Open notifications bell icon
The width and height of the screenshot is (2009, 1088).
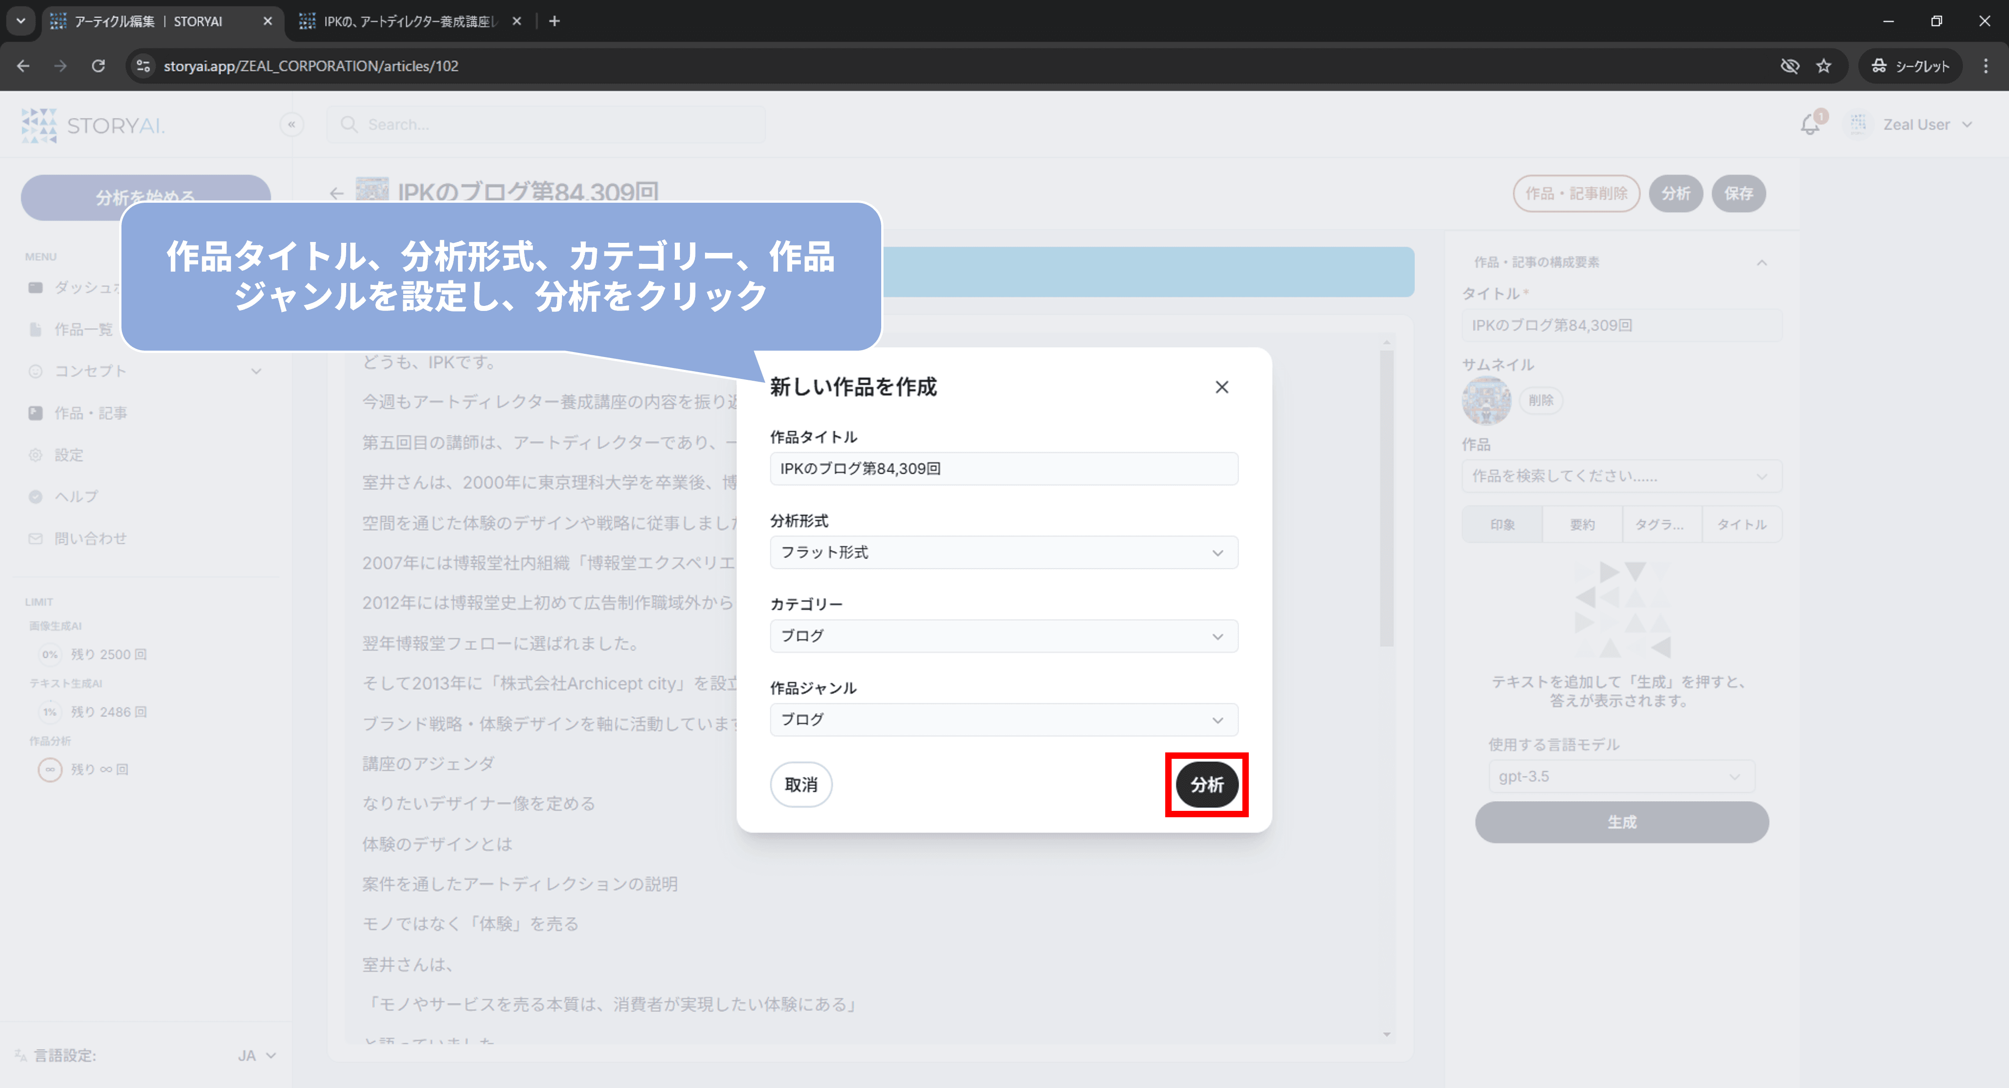click(x=1810, y=124)
